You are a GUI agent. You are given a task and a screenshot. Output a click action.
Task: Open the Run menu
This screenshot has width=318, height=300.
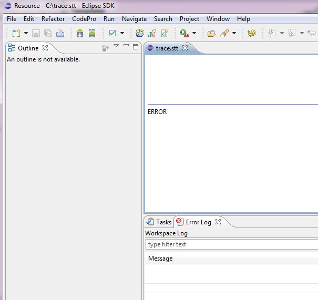pos(109,19)
